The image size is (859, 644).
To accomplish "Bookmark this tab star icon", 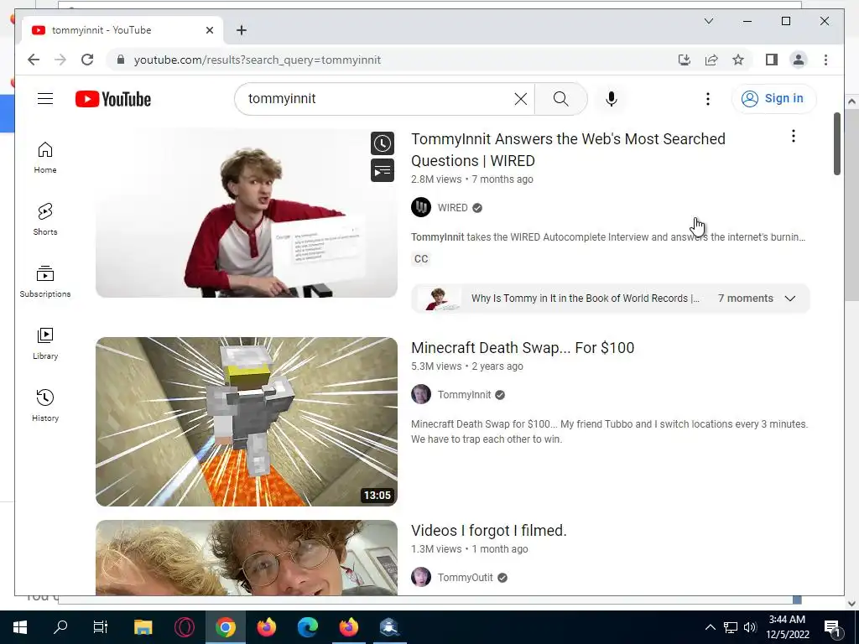I will (x=738, y=60).
